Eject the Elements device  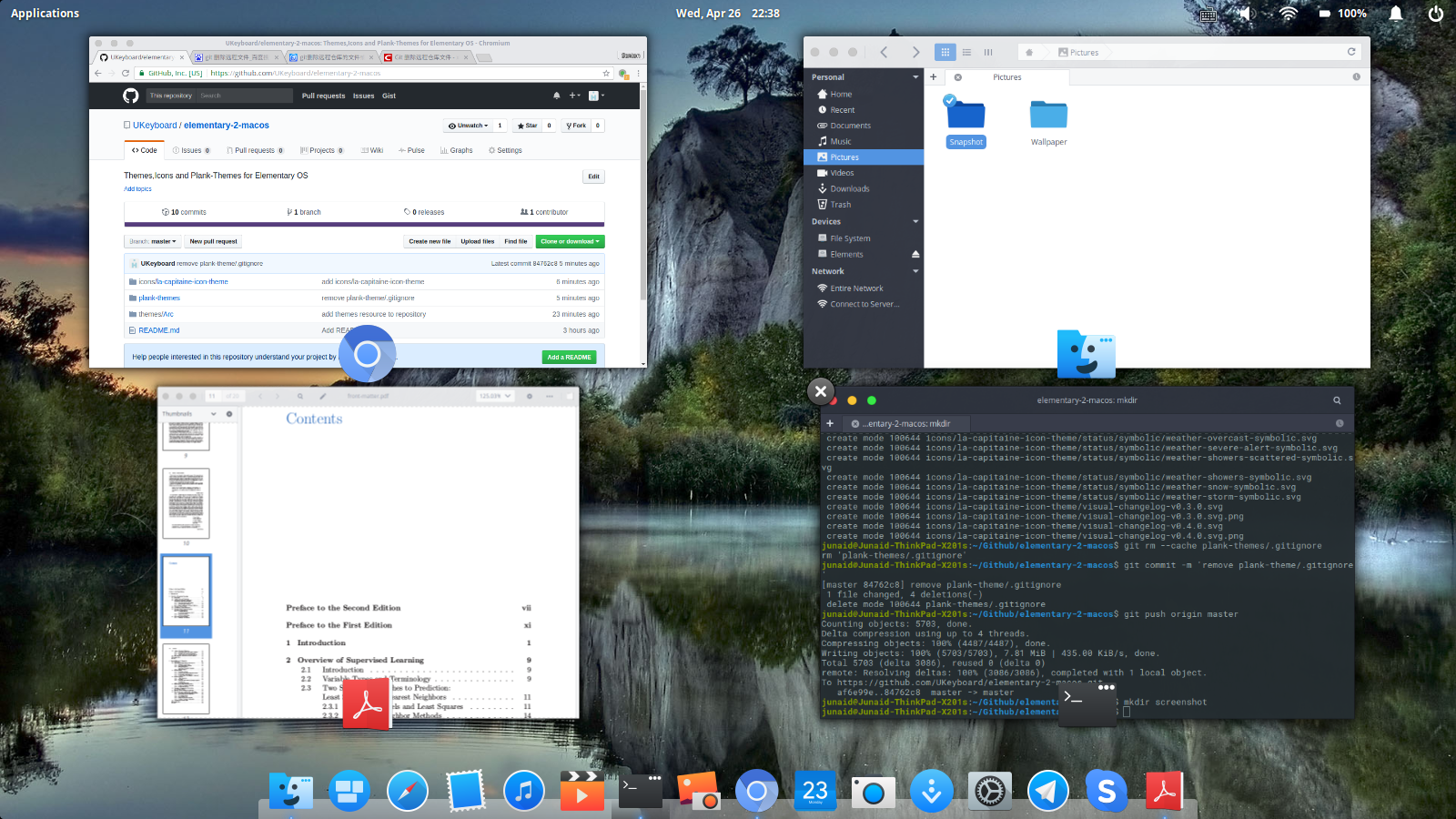point(915,254)
